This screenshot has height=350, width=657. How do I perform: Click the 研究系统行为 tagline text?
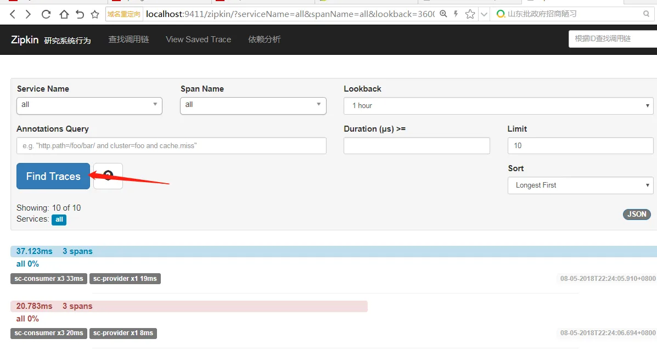coord(68,41)
